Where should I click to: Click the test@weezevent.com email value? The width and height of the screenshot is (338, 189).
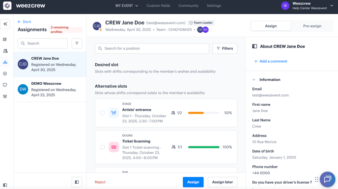[270, 95]
